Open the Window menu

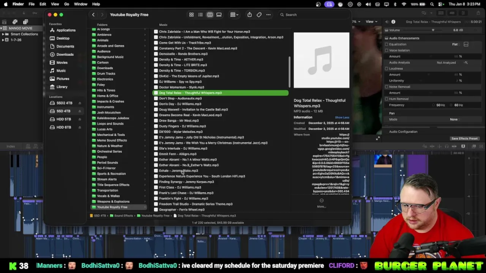click(x=80, y=4)
